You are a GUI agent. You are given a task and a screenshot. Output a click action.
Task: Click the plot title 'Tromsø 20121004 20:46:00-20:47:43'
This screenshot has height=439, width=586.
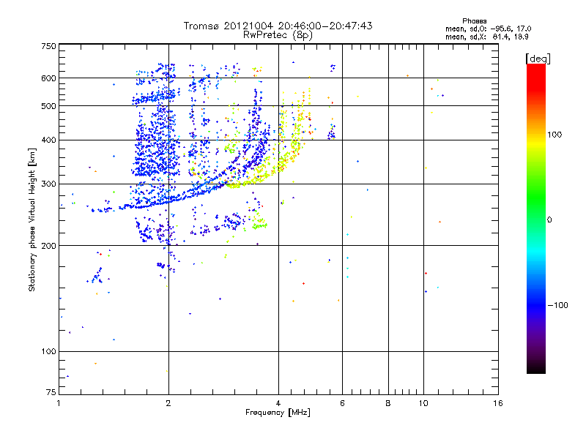(278, 26)
